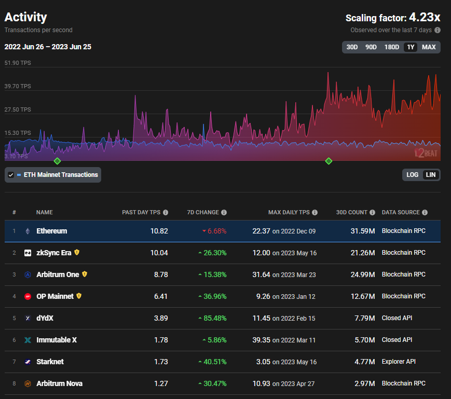Select the 30D time range

point(352,47)
